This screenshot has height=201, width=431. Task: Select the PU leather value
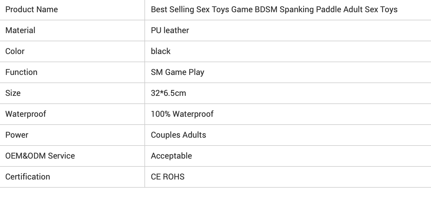coord(170,30)
